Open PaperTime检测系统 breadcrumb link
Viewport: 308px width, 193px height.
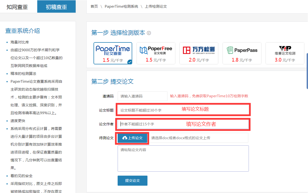point(121,6)
